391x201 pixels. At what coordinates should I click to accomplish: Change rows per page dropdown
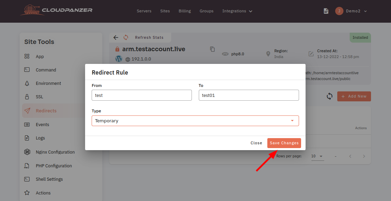(x=317, y=156)
